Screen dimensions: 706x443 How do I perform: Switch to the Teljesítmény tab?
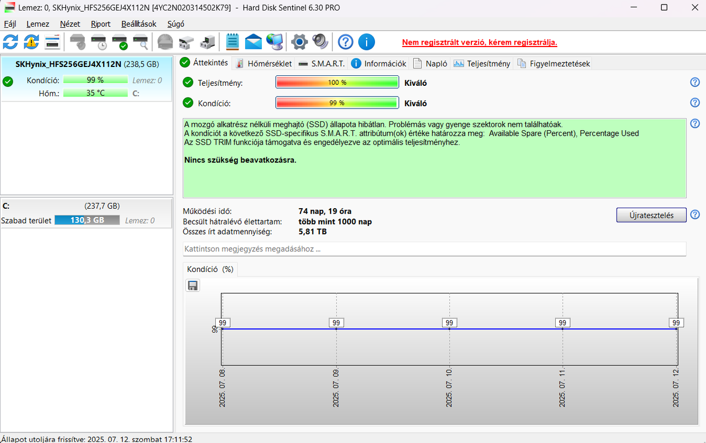pyautogui.click(x=482, y=64)
